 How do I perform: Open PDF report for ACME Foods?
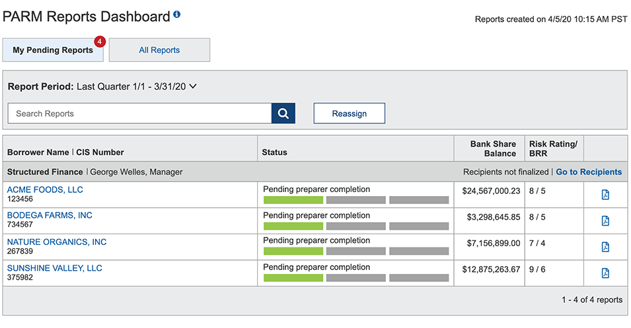coord(605,195)
